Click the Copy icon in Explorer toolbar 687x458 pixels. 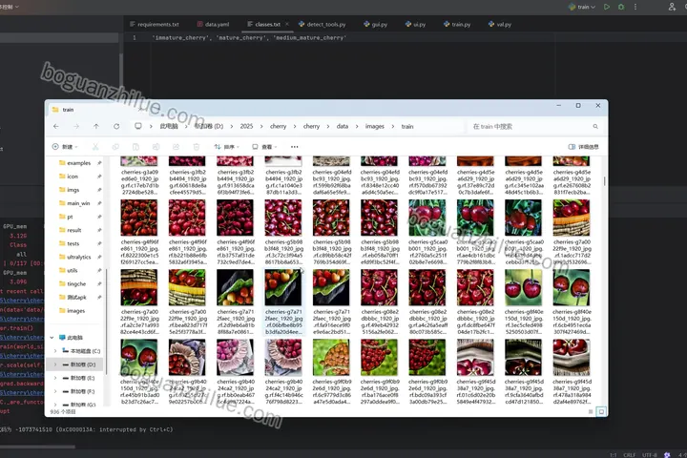pos(115,147)
